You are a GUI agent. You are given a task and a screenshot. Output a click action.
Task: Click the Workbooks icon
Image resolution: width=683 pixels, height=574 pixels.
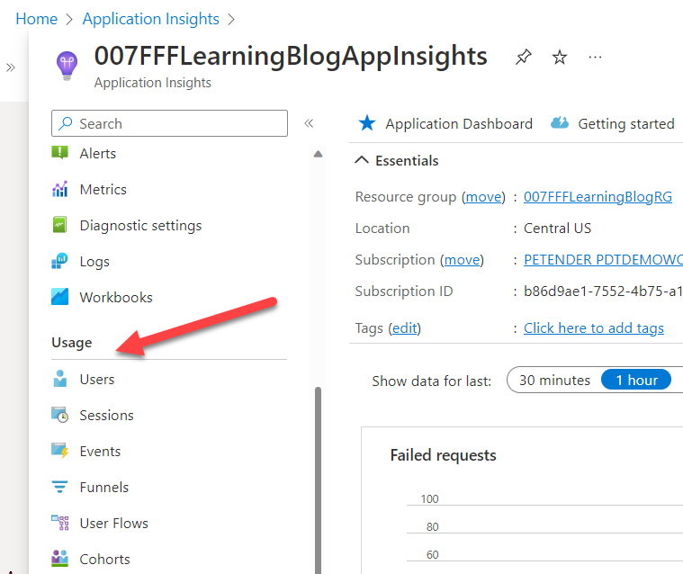(x=60, y=298)
